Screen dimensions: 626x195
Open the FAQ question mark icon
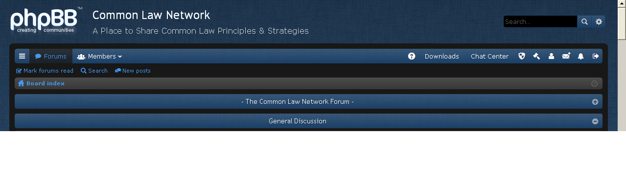[x=412, y=56]
